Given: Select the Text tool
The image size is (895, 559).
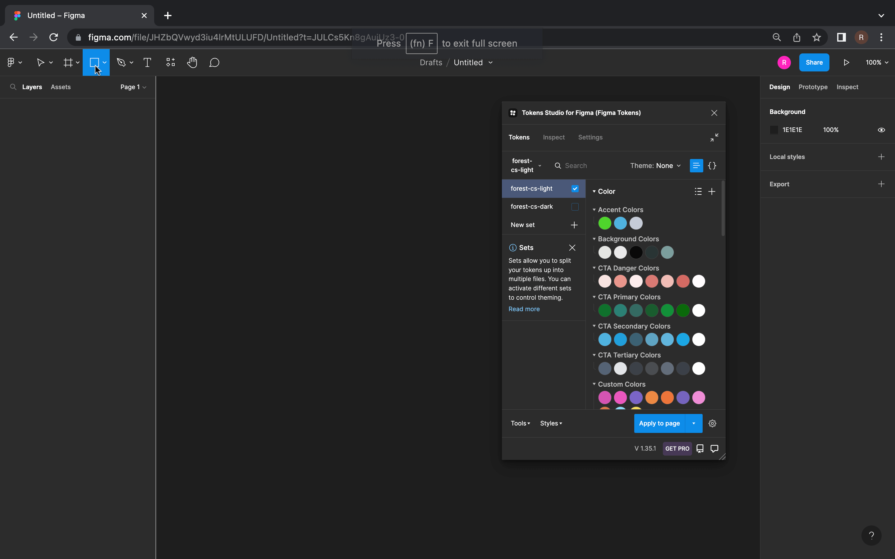Looking at the screenshot, I should click(x=147, y=62).
